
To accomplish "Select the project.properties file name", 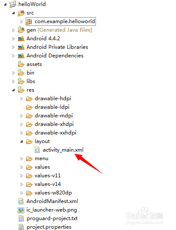I will click(49, 227).
